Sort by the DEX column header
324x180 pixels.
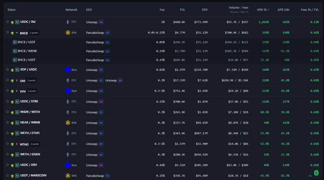[89, 10]
